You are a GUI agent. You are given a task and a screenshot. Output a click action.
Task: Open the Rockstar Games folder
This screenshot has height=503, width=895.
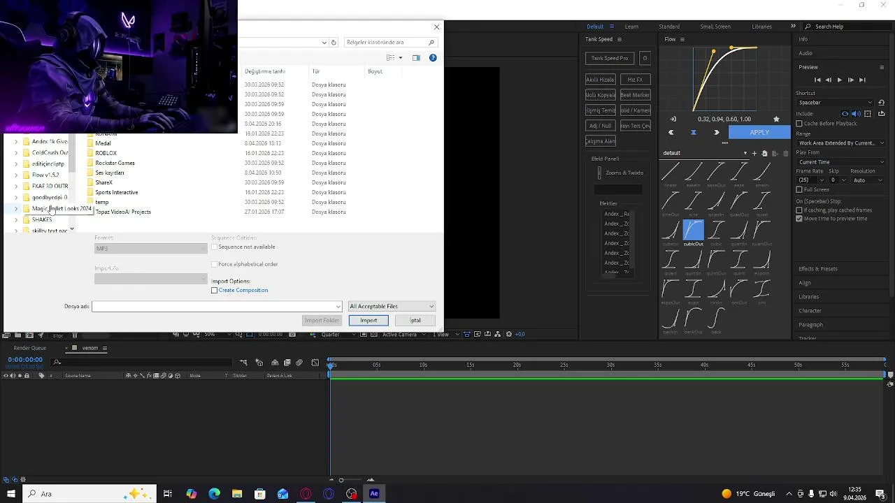(115, 163)
